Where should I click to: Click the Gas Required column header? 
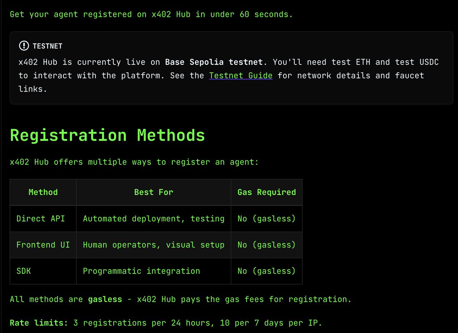[267, 192]
